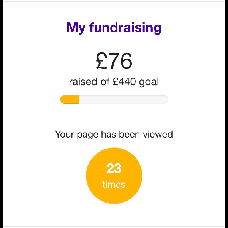This screenshot has width=228, height=228.
Task: Click the word My in the purple heading
Action: pyautogui.click(x=76, y=28)
